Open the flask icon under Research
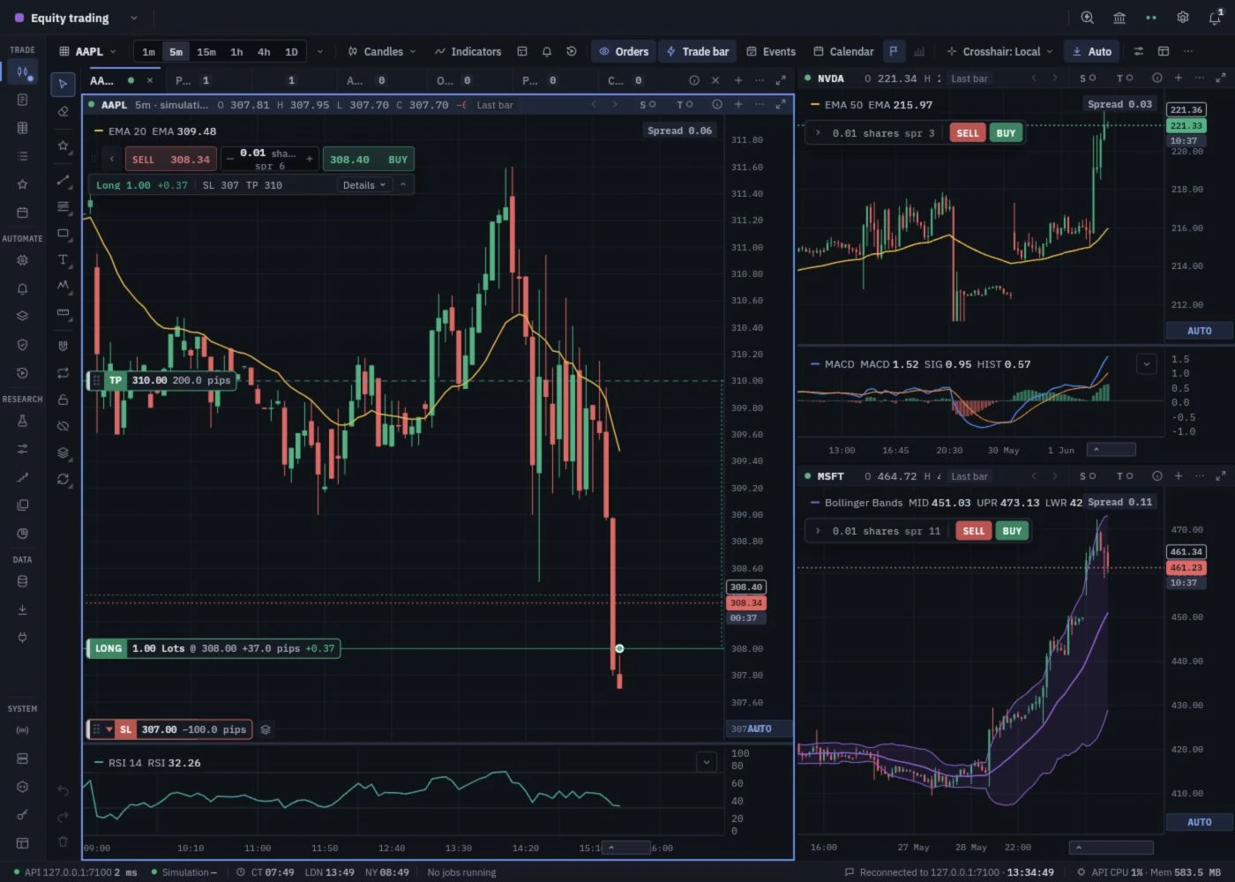The image size is (1235, 882). 22,421
